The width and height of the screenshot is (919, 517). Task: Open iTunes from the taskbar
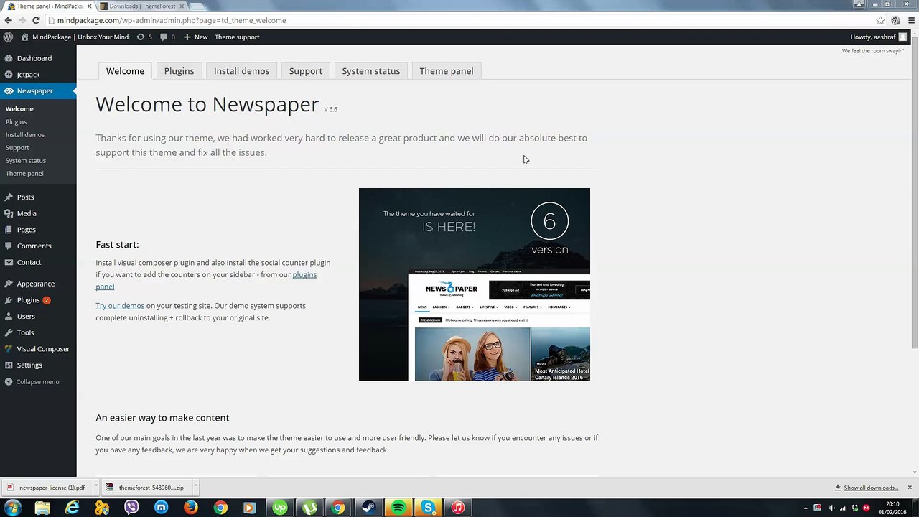coord(457,508)
